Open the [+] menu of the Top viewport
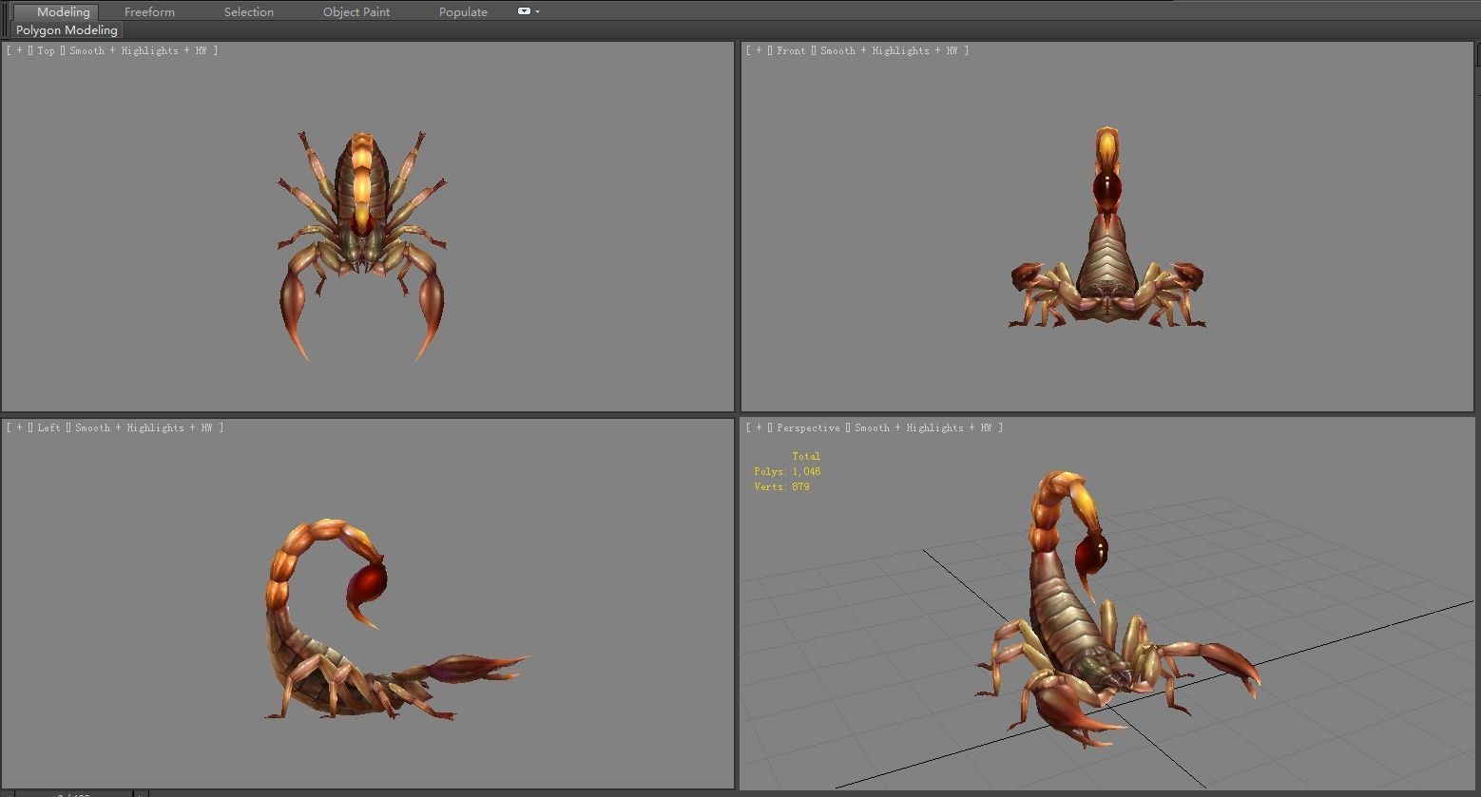Screen dimensions: 1481x797 19,50
